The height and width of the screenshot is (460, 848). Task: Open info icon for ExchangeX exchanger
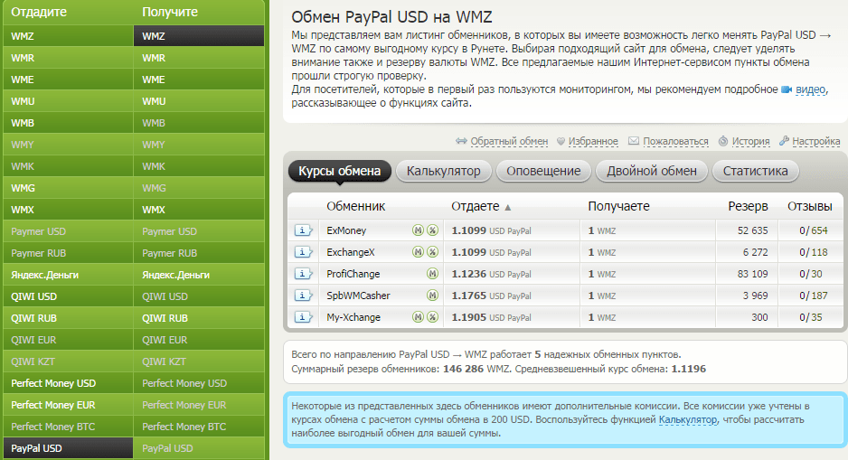coord(304,252)
